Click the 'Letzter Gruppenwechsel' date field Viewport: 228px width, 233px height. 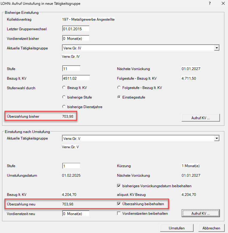[76, 29]
